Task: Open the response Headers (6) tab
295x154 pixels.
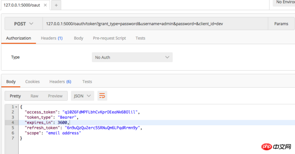Action: (60, 81)
